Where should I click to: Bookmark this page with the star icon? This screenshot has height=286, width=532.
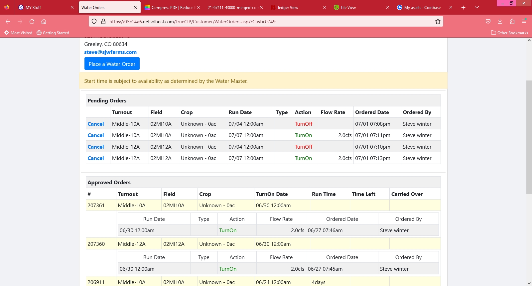tap(438, 22)
